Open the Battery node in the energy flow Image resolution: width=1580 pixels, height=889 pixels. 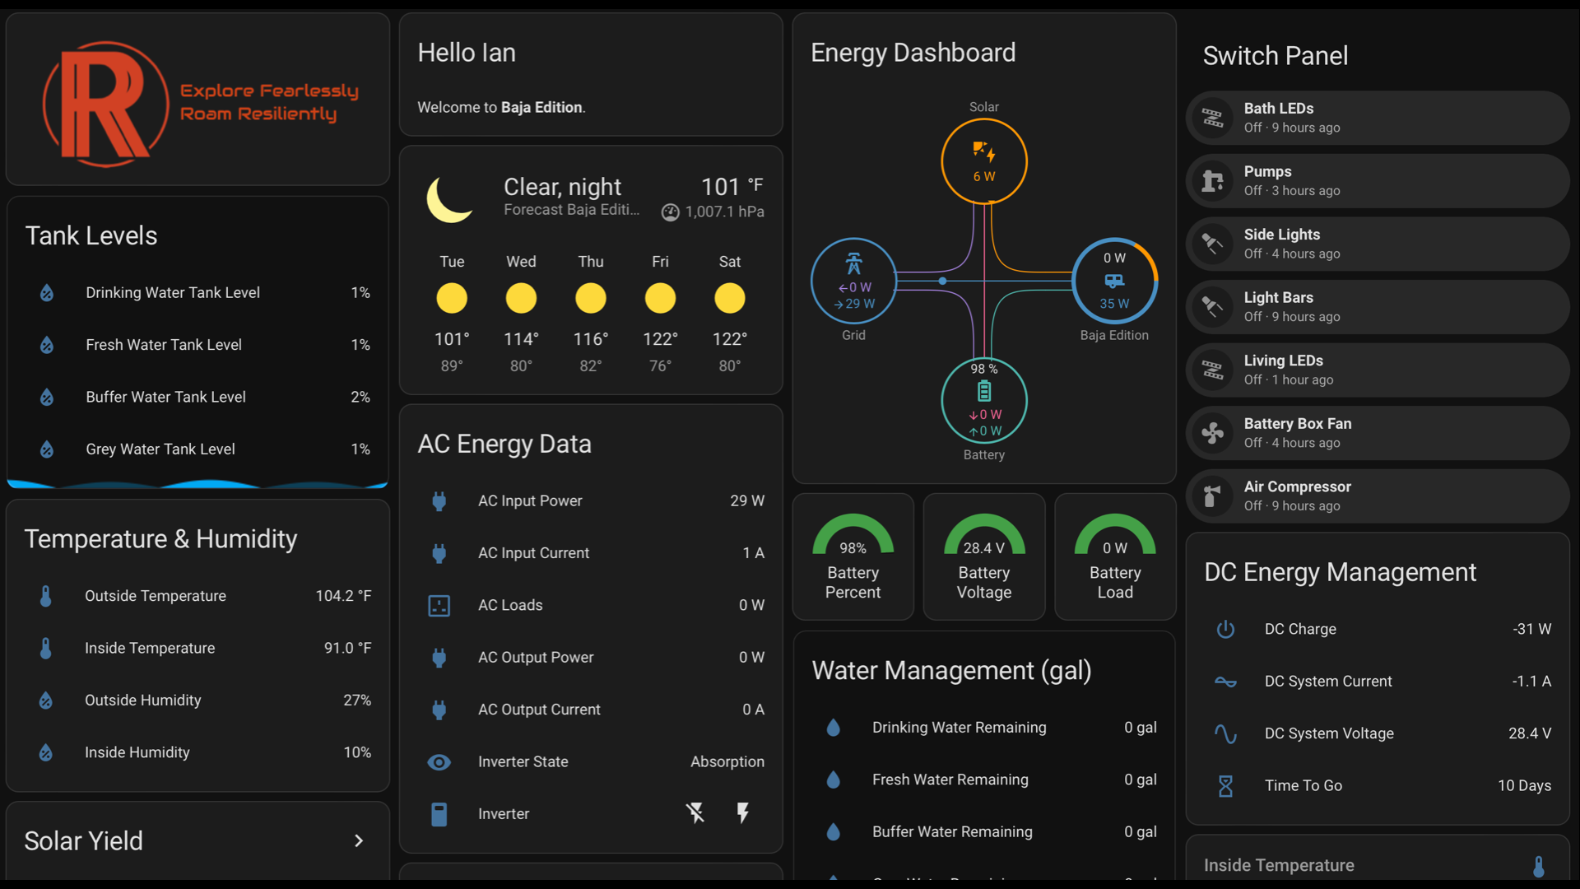tap(984, 401)
